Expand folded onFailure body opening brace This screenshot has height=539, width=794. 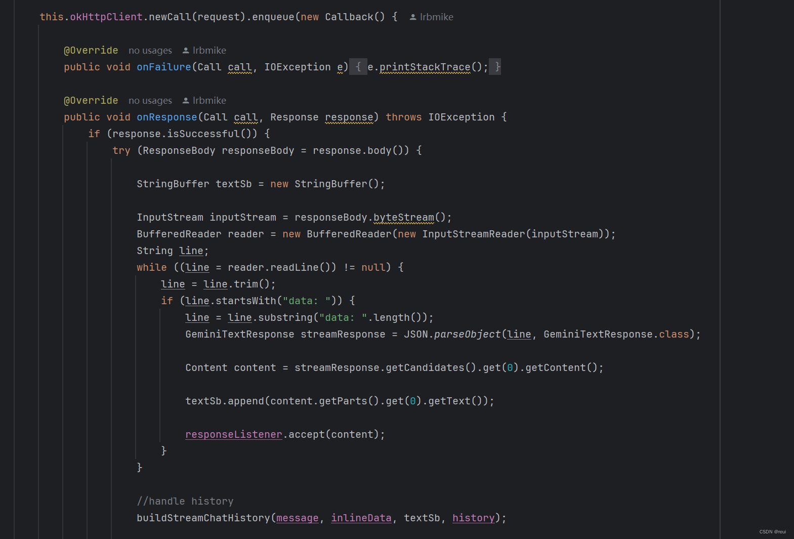358,67
